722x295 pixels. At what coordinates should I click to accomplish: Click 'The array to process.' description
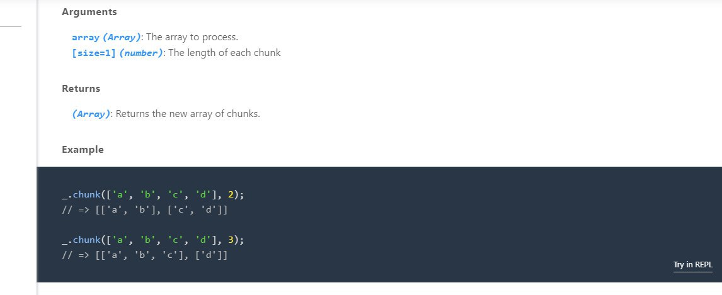click(192, 38)
